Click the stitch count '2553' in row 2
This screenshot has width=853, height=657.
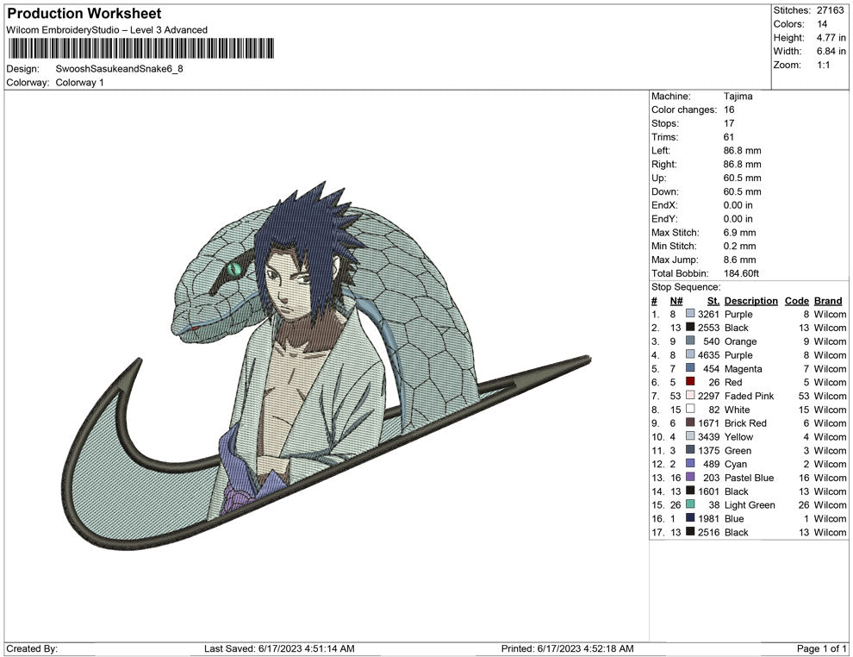click(x=709, y=328)
